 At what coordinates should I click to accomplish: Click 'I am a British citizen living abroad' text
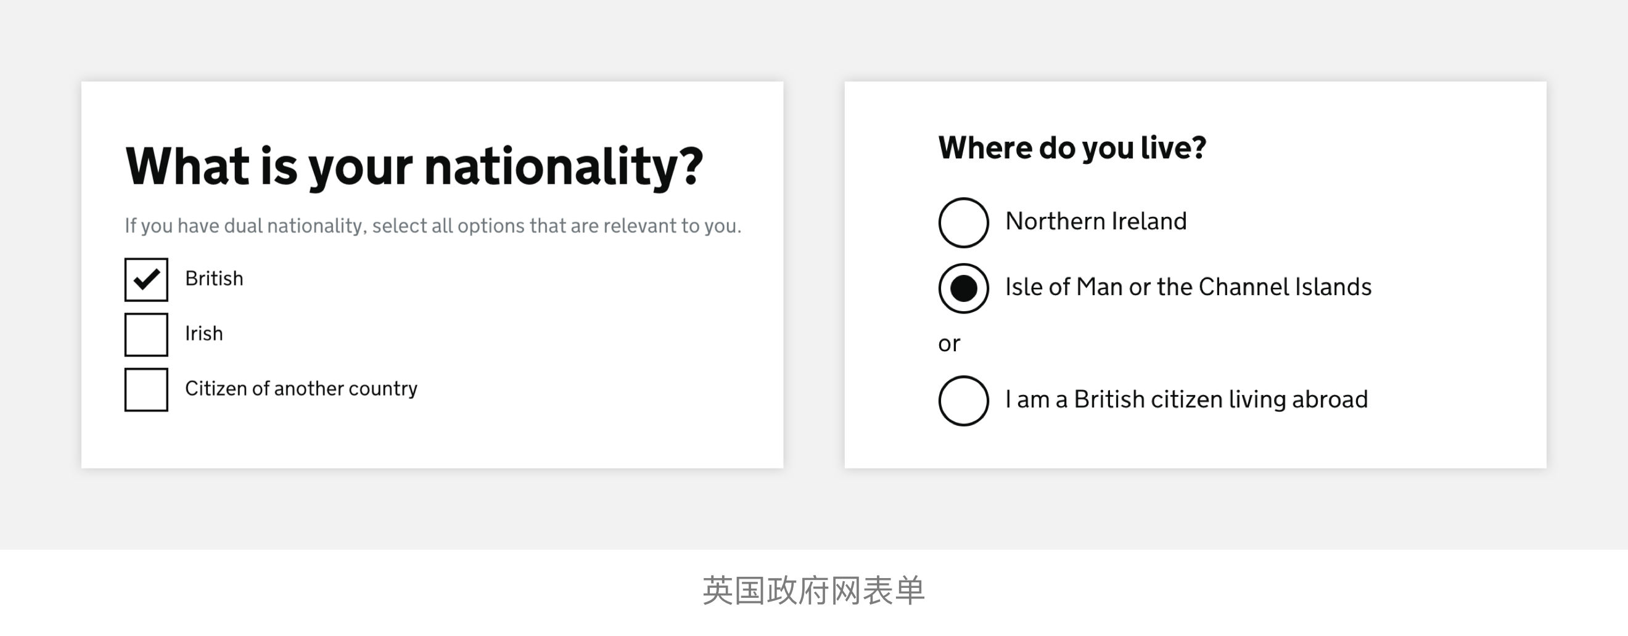coord(1186,400)
